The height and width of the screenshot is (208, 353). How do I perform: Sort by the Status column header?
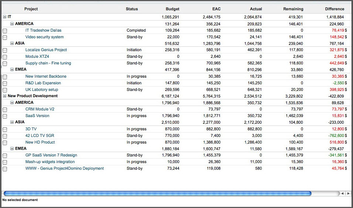point(132,9)
